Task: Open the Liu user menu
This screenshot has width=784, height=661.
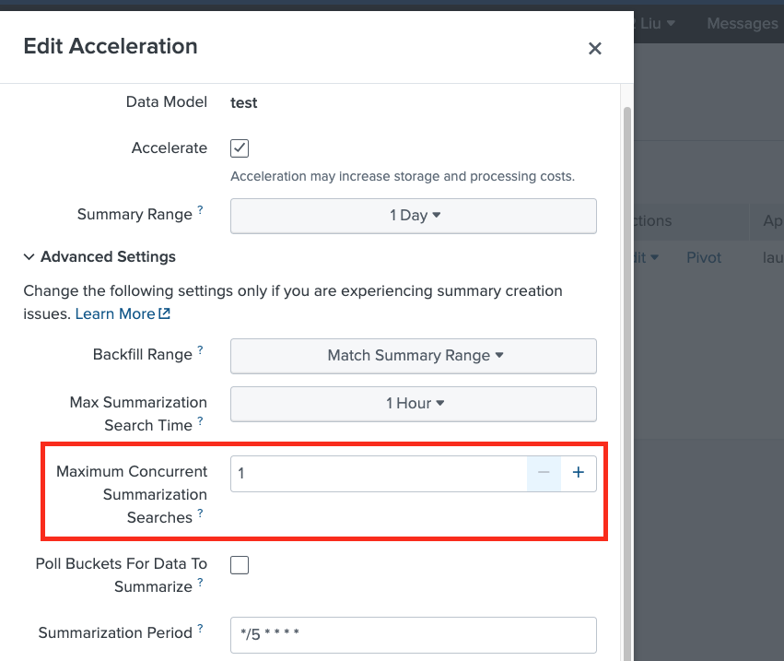Action: click(x=656, y=23)
